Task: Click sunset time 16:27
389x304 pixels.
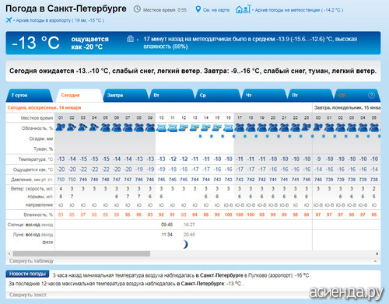Action: 189,225
